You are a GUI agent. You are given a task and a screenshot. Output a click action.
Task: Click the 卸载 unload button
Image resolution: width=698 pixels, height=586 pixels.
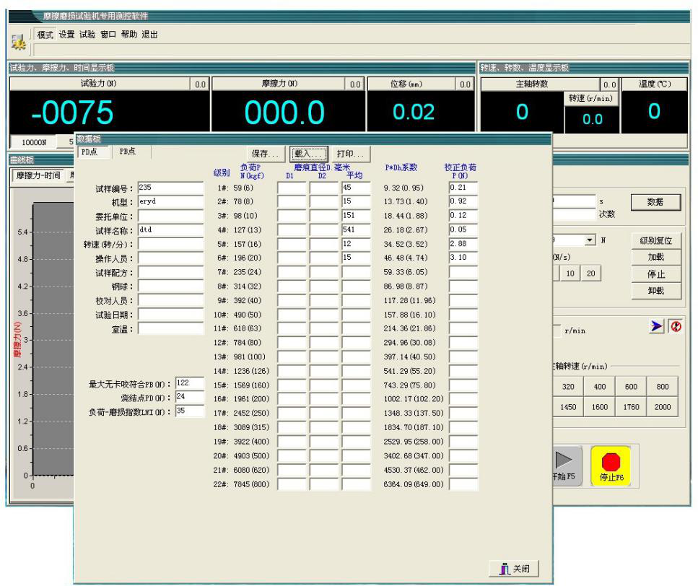pyautogui.click(x=656, y=290)
